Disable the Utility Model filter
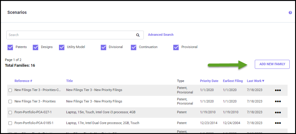The image size is (296, 134). [62, 47]
